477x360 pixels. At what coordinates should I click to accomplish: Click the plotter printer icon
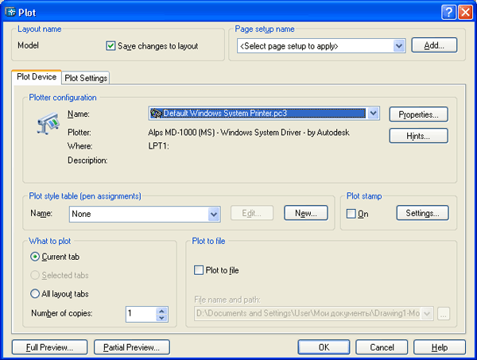tap(47, 124)
